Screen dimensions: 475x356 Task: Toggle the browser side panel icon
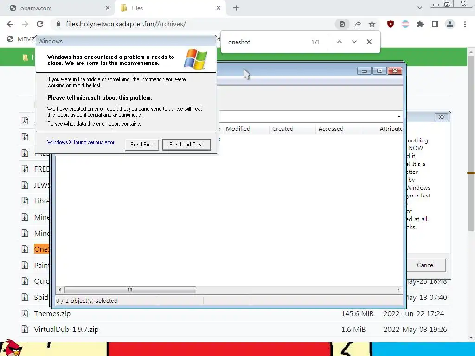435,24
